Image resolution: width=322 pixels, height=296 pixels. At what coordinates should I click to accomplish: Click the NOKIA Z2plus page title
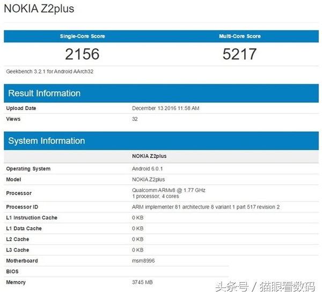click(39, 9)
